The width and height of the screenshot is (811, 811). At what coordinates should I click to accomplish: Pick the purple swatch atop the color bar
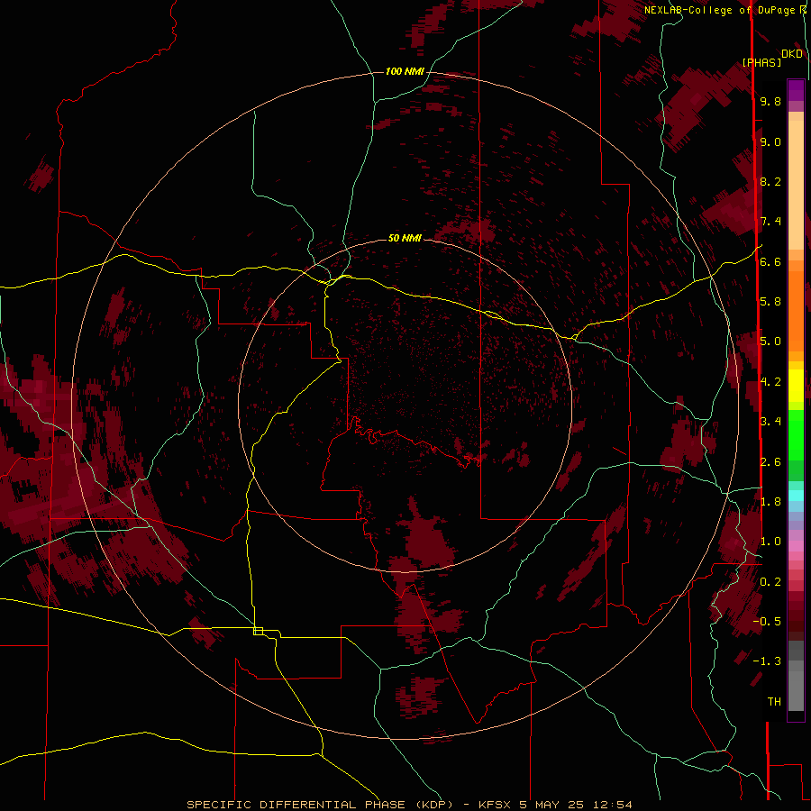click(796, 91)
